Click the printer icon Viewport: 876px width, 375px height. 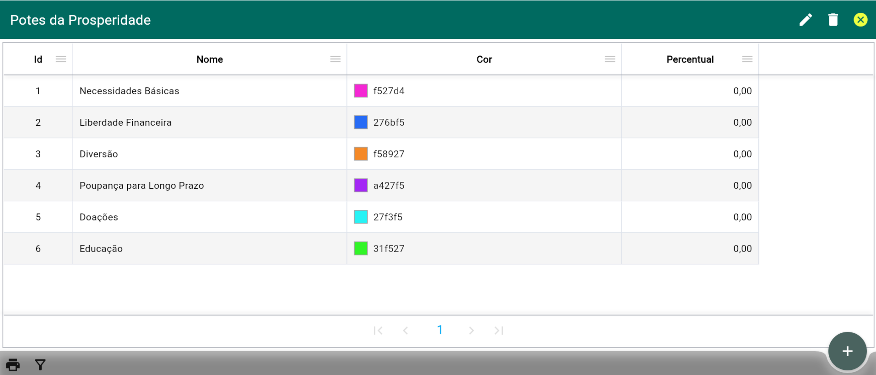(13, 365)
